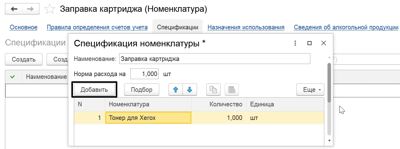Click the back navigation arrow
This screenshot has height=149, width=400.
[x=14, y=9]
